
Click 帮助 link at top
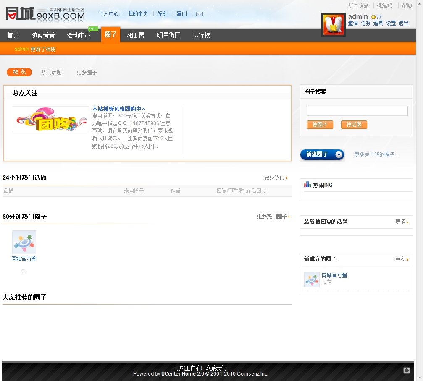coord(407,5)
